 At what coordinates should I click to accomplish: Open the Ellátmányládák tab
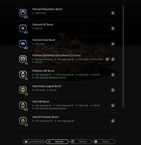pyautogui.click(x=34, y=142)
